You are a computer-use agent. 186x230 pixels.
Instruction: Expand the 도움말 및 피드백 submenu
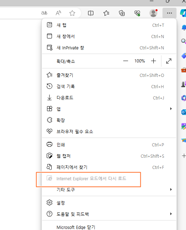(x=109, y=214)
